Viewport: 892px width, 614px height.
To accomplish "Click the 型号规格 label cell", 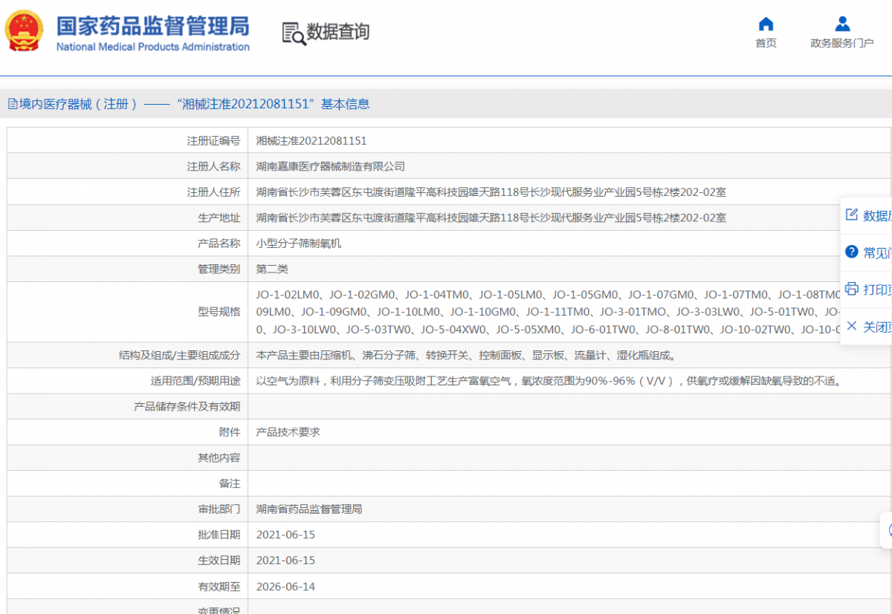I will 127,312.
